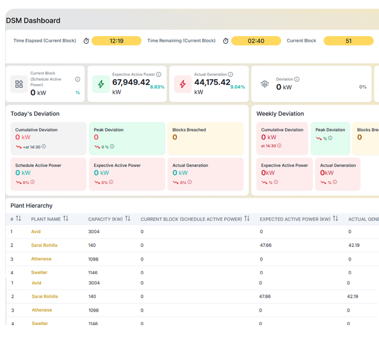Click the info icon on Peak Deviation card
The width and height of the screenshot is (379, 349).
112,147
